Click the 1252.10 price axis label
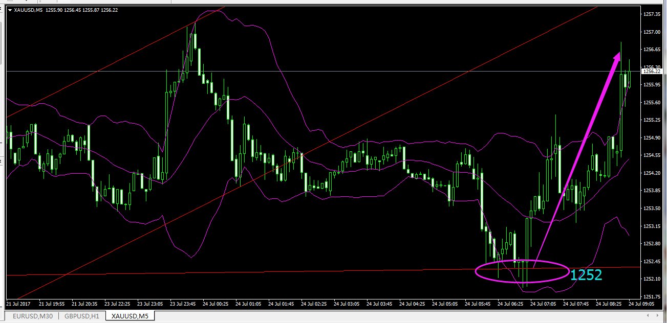667x323 pixels. coord(652,279)
